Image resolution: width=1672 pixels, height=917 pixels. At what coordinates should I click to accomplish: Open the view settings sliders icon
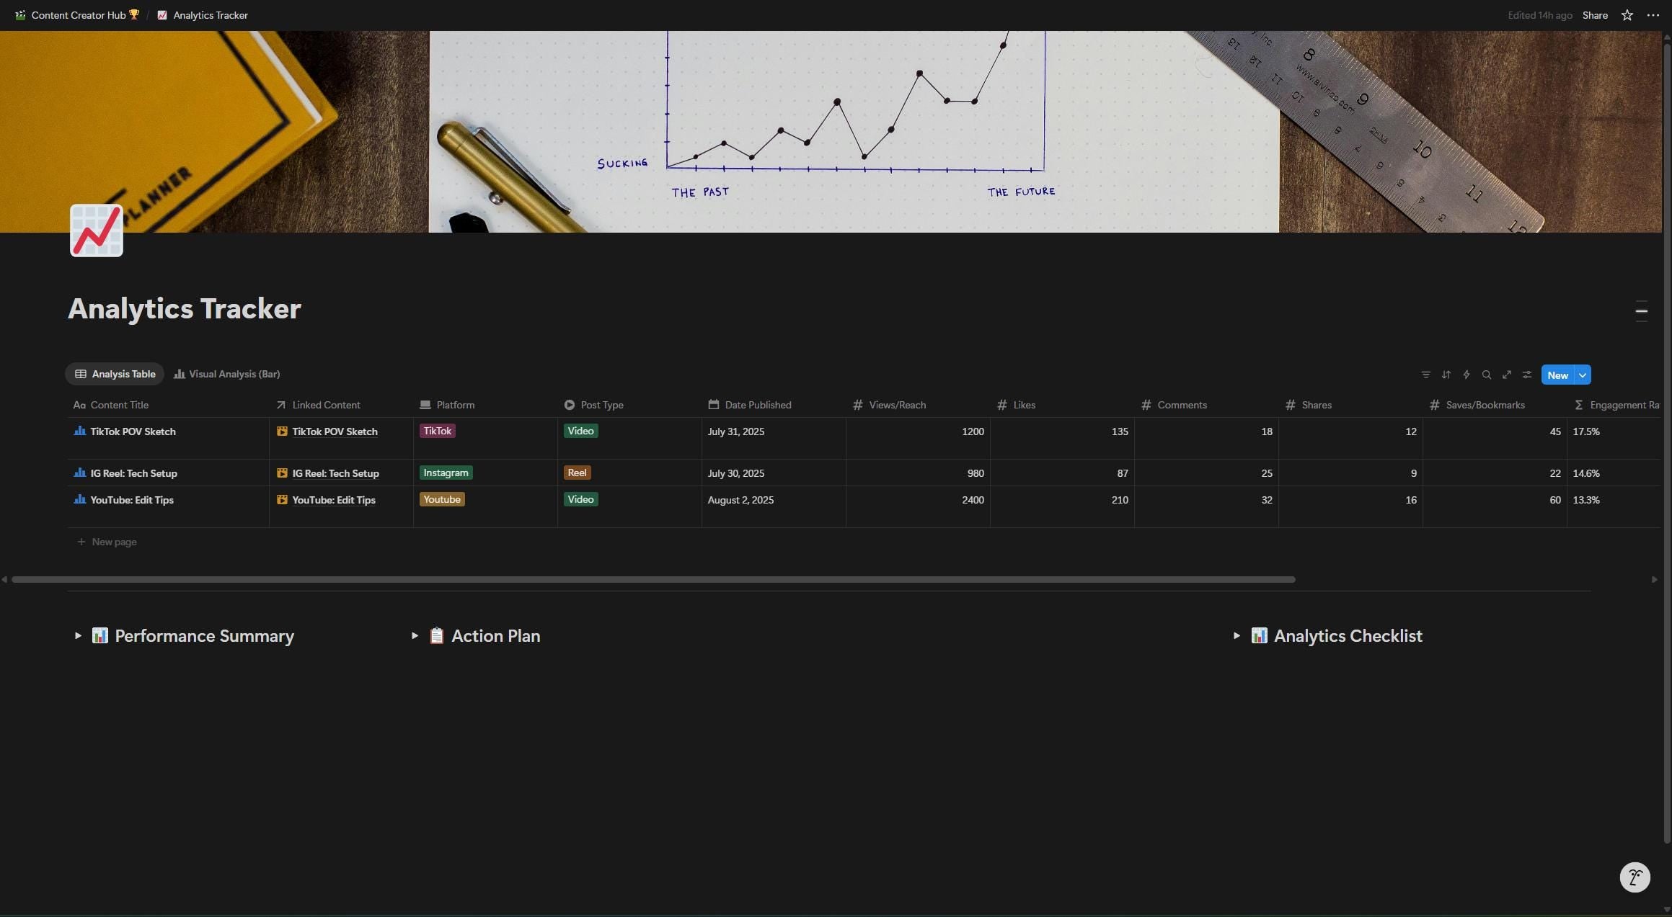click(x=1527, y=374)
